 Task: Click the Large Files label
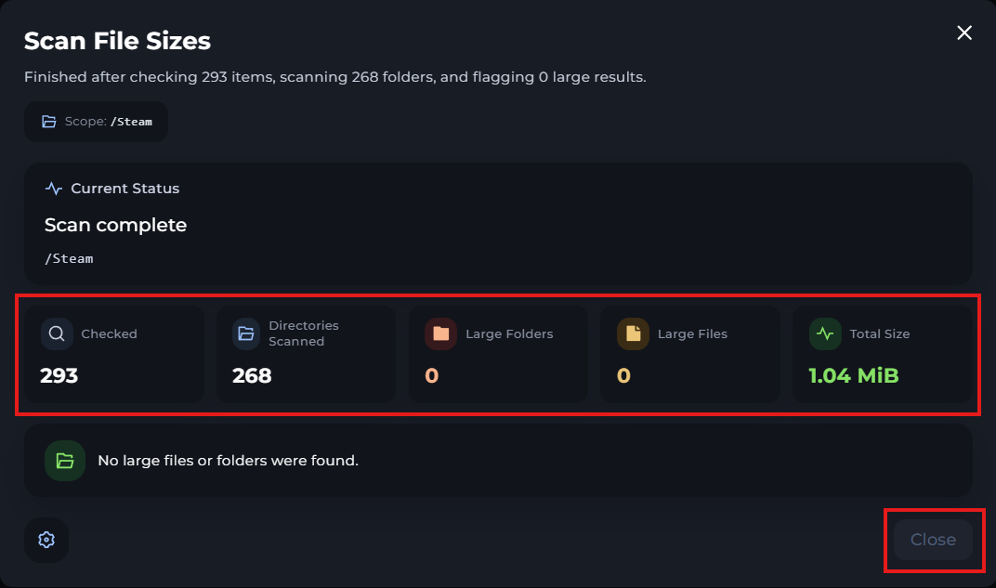[692, 333]
